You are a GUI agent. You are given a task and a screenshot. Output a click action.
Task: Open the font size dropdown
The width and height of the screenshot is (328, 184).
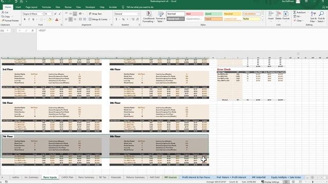51,14
